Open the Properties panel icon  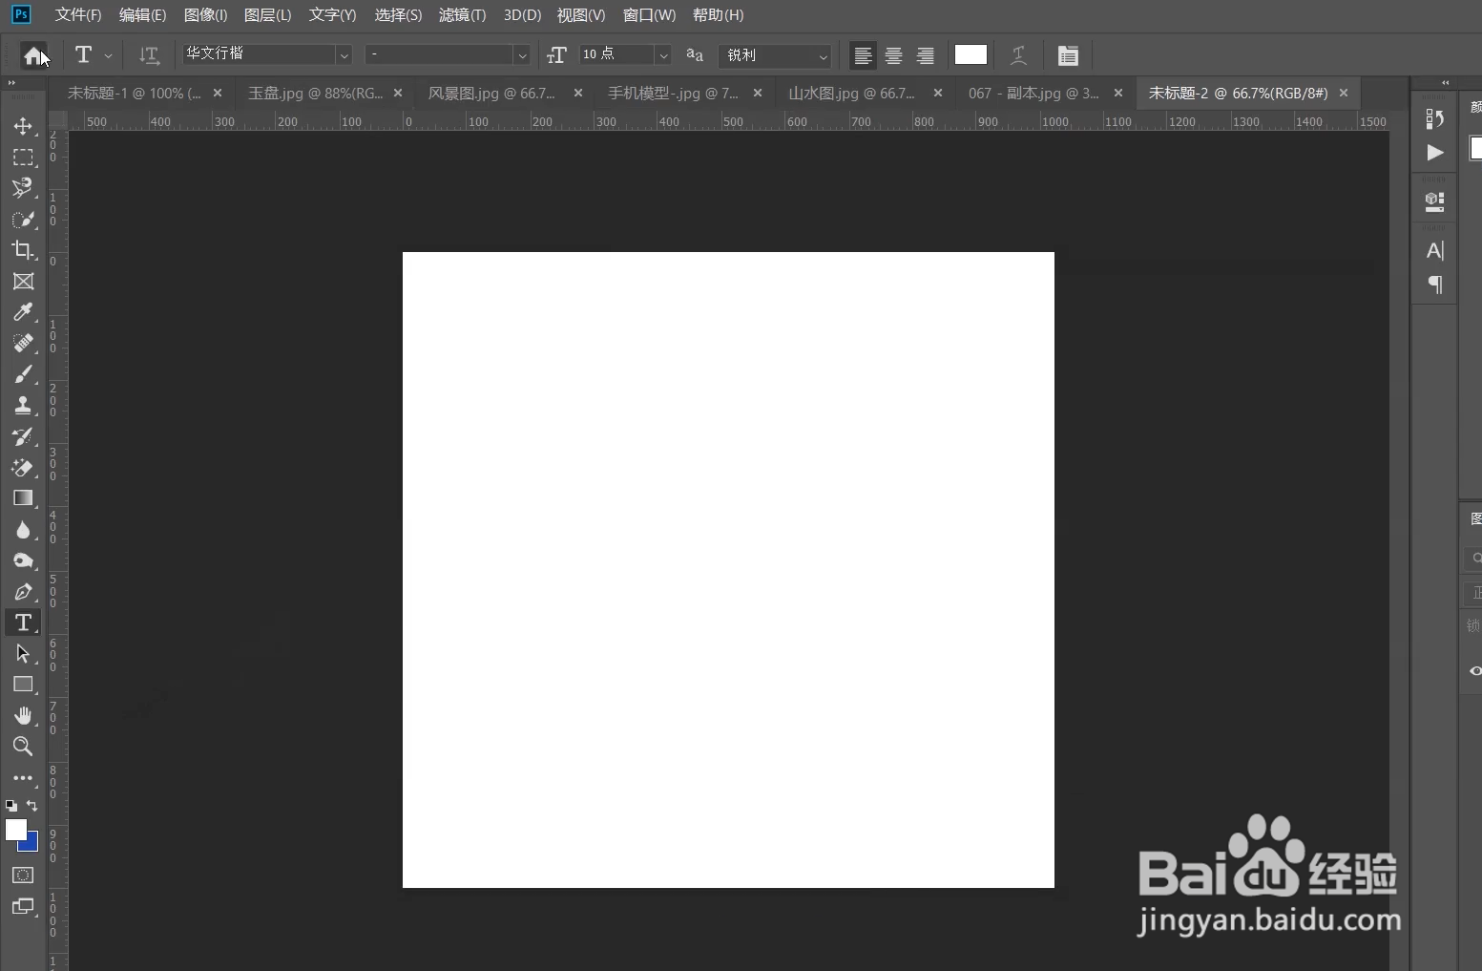tap(1434, 201)
